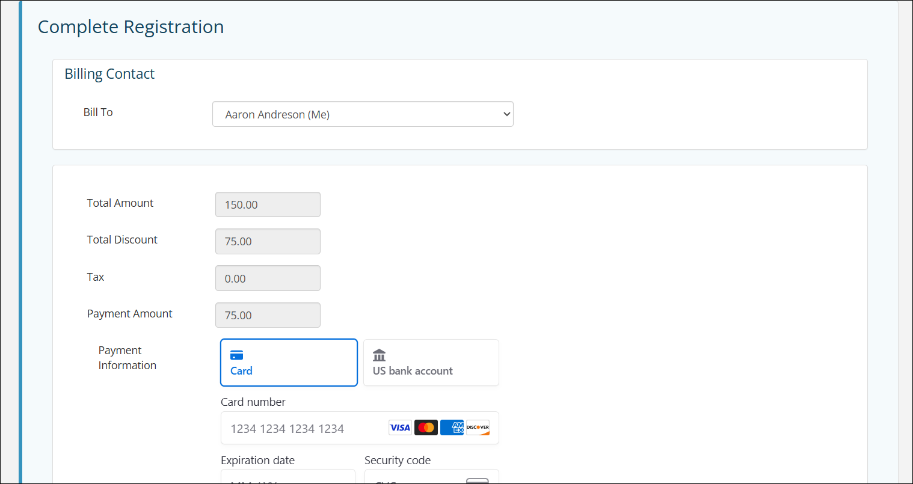Screen dimensions: 913x484
Task: Click the Payment Amount field showing 75.00
Action: coord(268,314)
